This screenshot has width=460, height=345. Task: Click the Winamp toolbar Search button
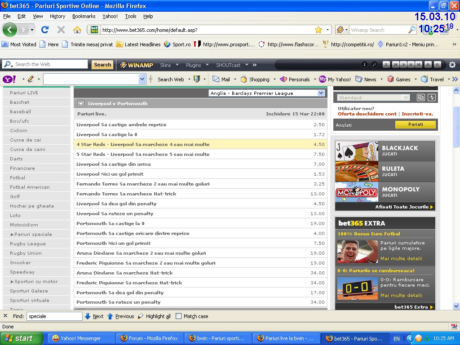(x=102, y=65)
